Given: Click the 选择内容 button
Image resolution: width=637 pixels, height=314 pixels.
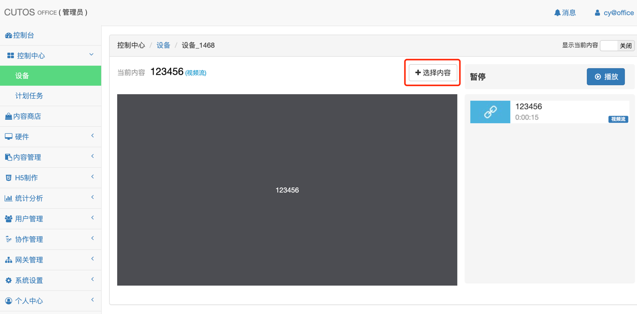Looking at the screenshot, I should pos(433,73).
